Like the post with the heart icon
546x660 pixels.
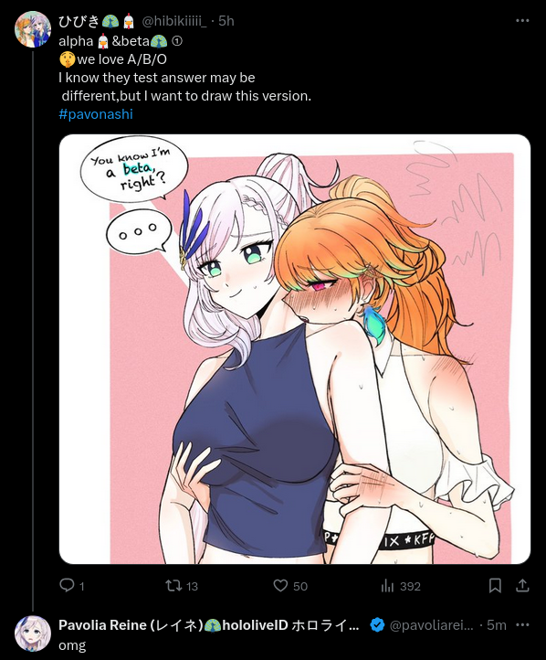point(280,585)
